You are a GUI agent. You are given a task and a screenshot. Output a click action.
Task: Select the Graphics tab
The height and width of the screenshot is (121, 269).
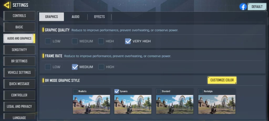(51, 17)
